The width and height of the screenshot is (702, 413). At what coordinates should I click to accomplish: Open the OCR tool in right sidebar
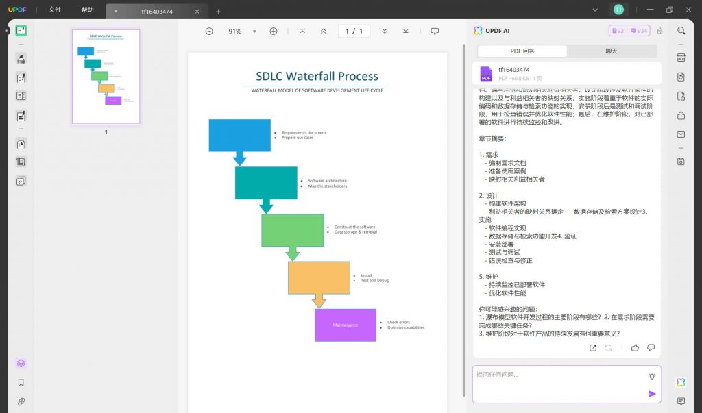click(681, 58)
